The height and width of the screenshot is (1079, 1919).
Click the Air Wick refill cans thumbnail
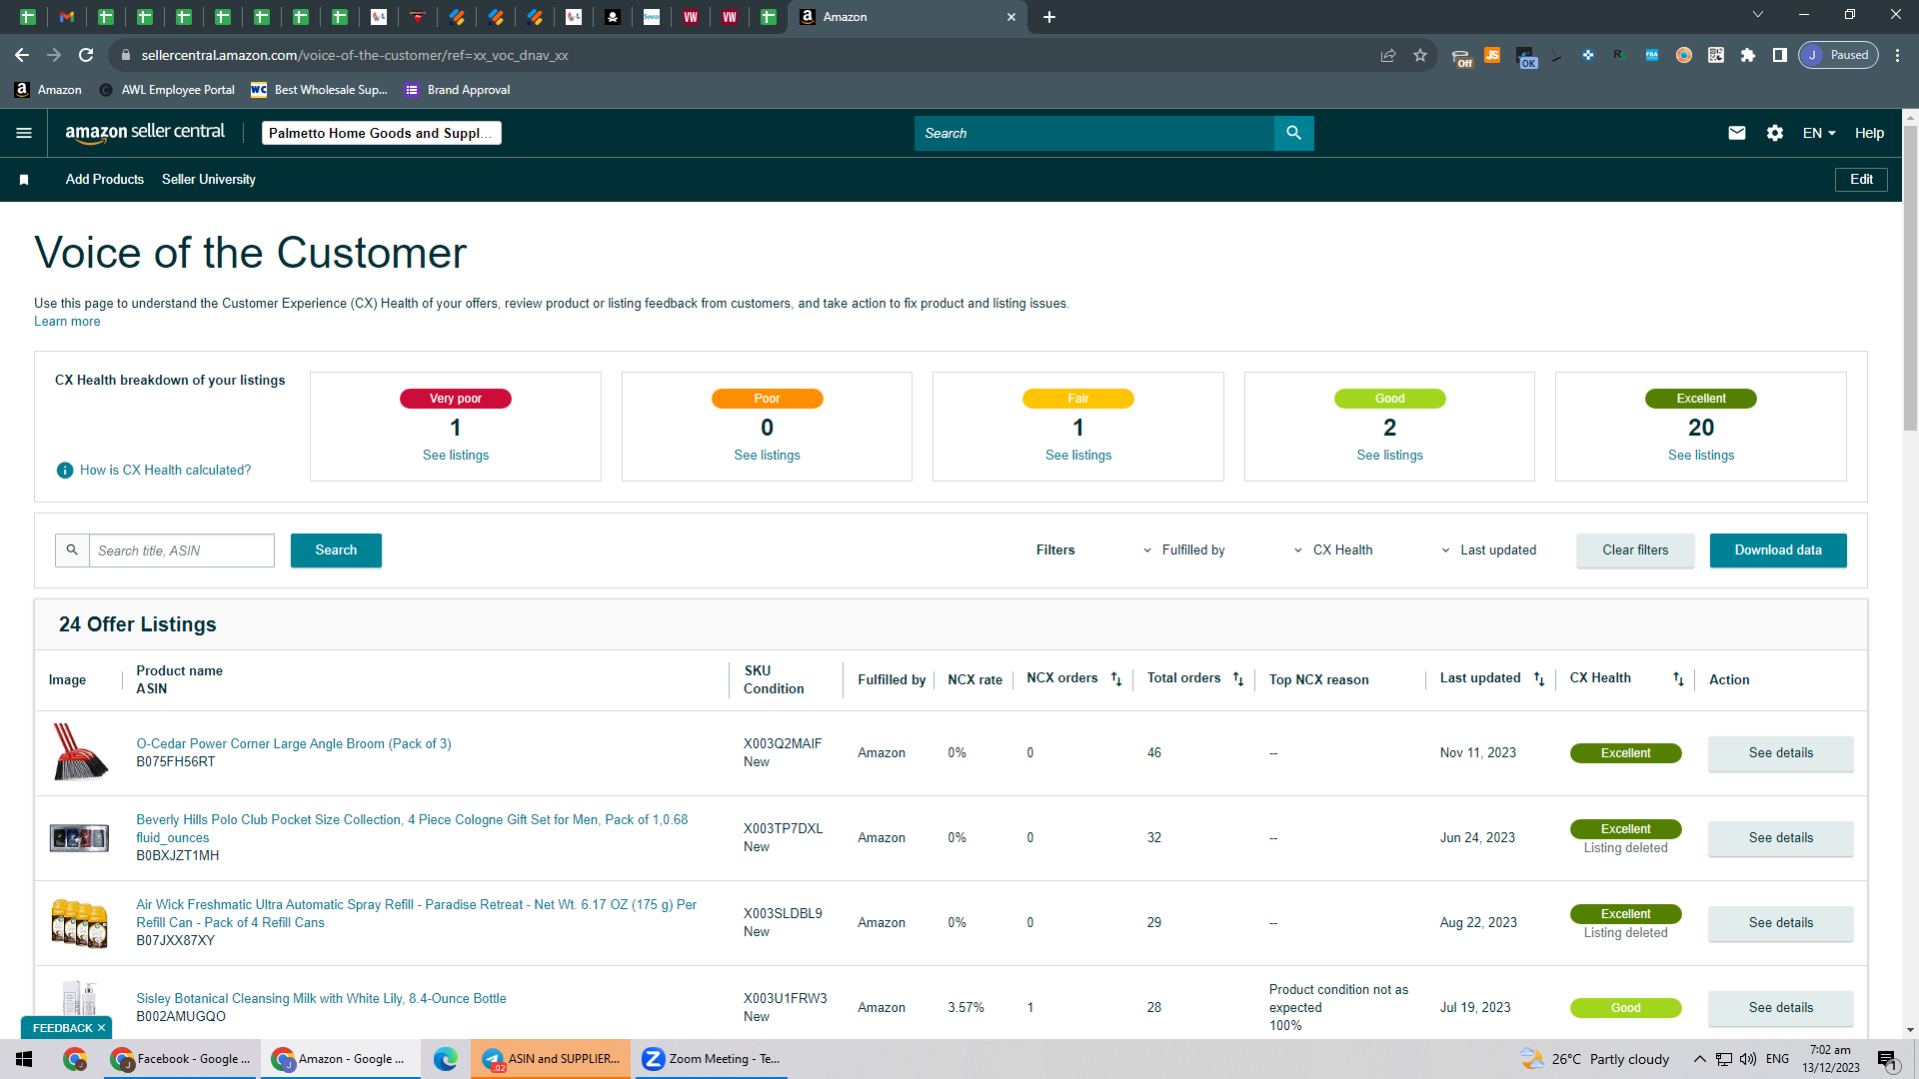80,923
